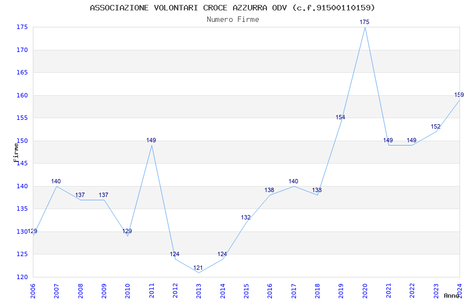
Task: Select x-axis year 2015
Action: click(x=246, y=291)
